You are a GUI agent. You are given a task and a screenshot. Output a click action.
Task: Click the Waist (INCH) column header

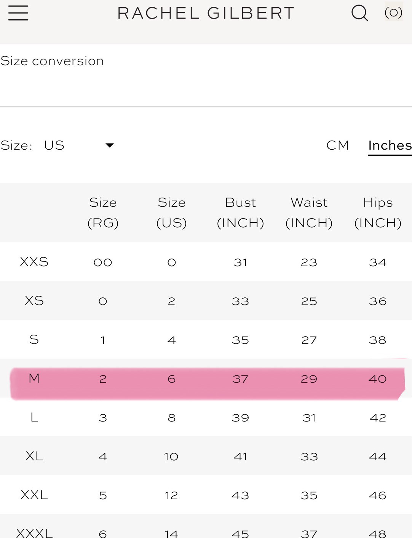pos(309,212)
